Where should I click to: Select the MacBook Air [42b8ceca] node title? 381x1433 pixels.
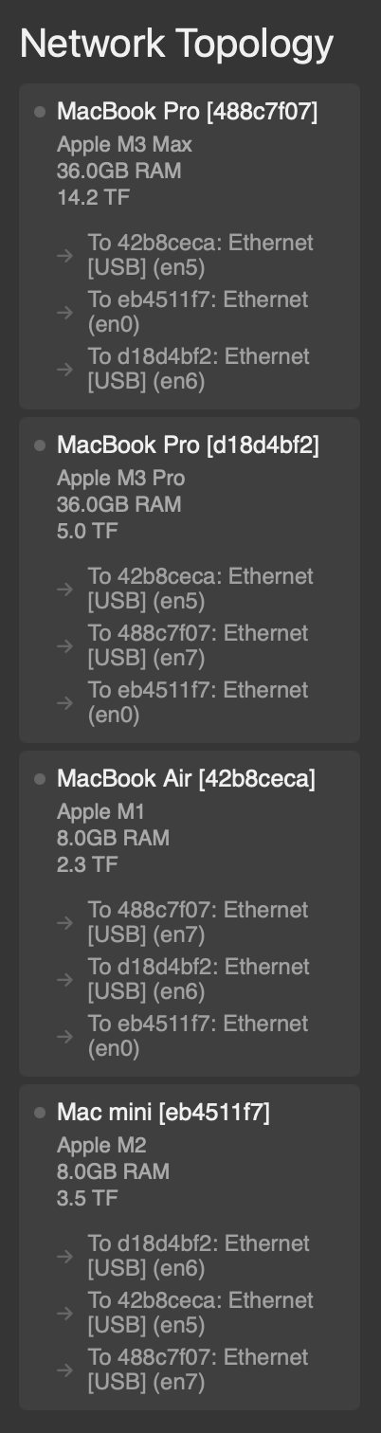tap(186, 779)
